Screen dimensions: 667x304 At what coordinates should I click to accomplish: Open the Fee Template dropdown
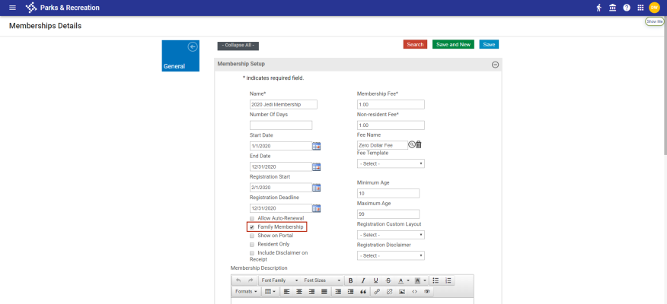coord(391,163)
